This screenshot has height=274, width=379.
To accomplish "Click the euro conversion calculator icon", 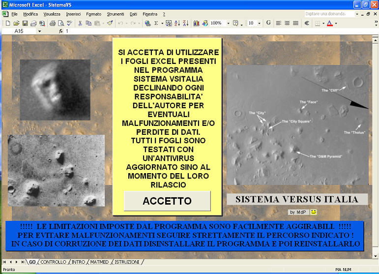I will [x=169, y=23].
